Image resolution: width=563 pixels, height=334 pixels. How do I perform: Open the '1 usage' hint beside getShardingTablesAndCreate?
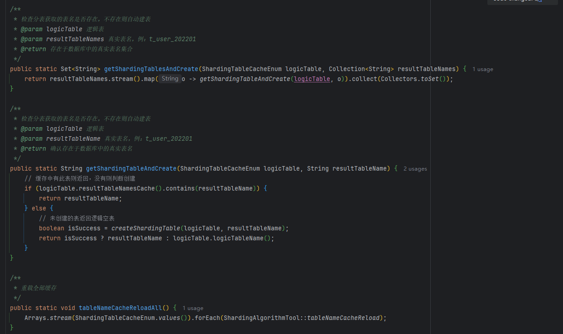click(482, 69)
